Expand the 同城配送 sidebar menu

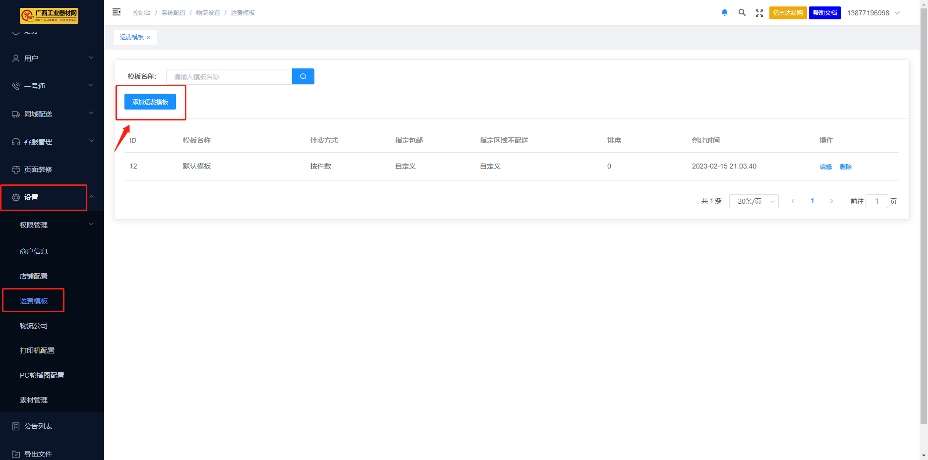tap(52, 114)
